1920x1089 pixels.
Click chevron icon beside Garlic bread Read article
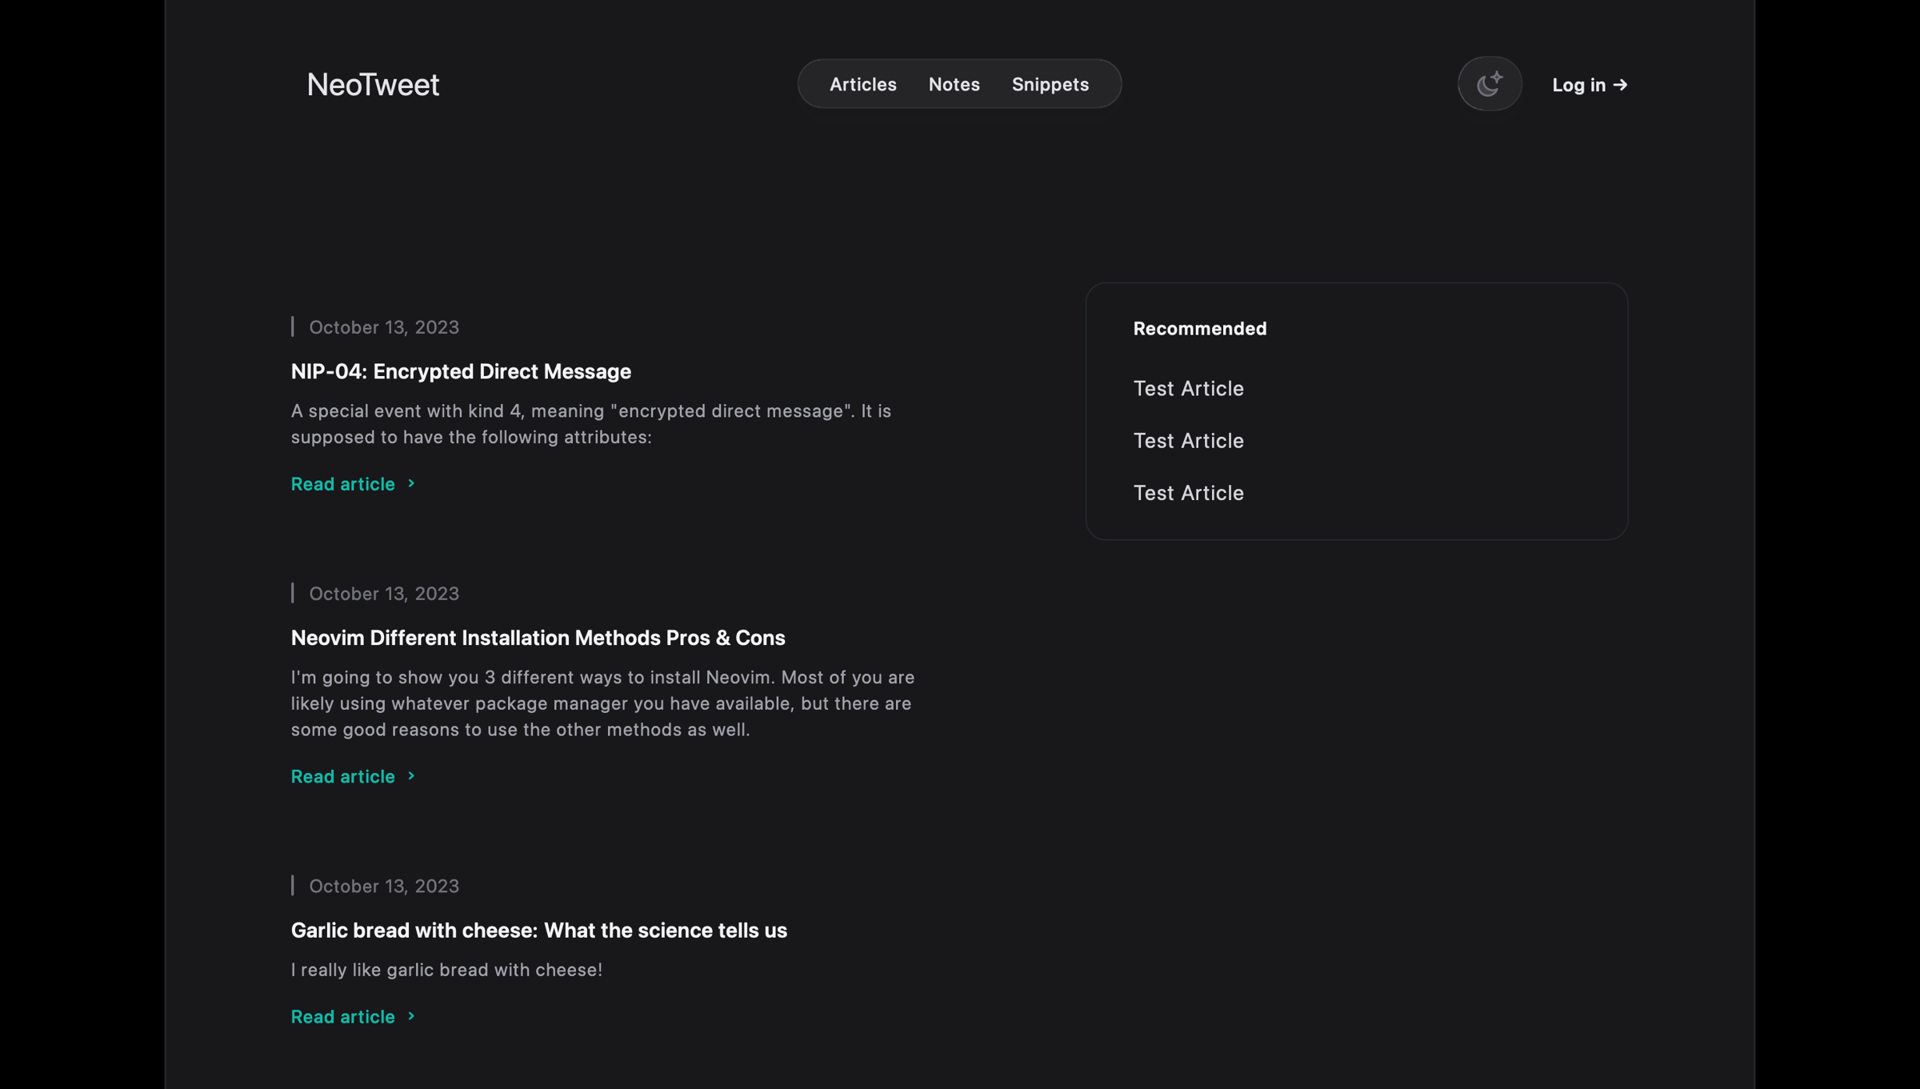point(411,1016)
